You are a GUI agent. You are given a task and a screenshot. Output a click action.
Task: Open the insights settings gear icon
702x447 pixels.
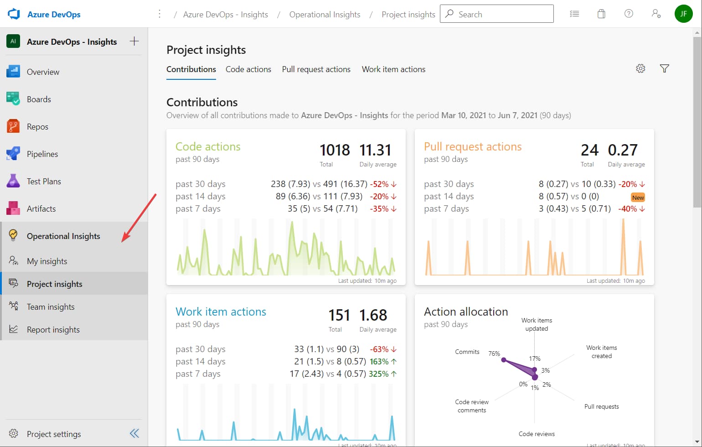[640, 68]
